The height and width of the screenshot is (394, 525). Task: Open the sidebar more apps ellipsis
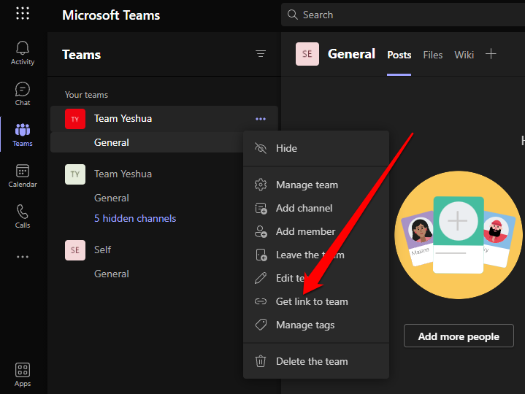[23, 257]
